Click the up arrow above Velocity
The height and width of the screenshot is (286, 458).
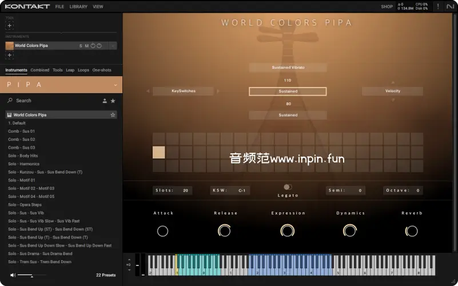(x=393, y=83)
